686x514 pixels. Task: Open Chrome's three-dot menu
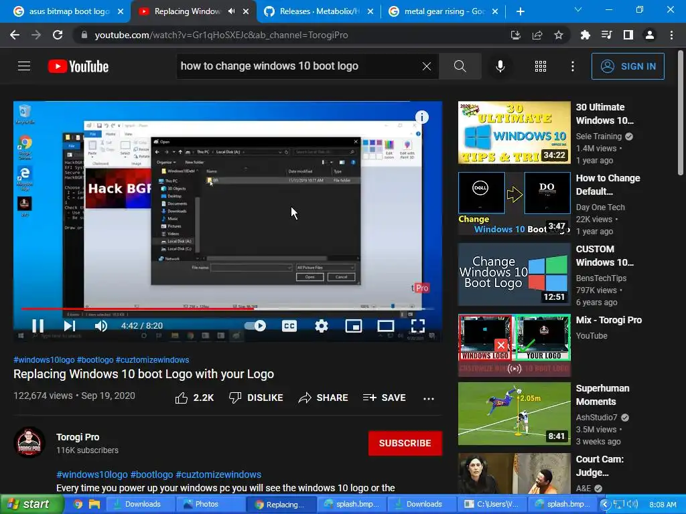tap(671, 35)
